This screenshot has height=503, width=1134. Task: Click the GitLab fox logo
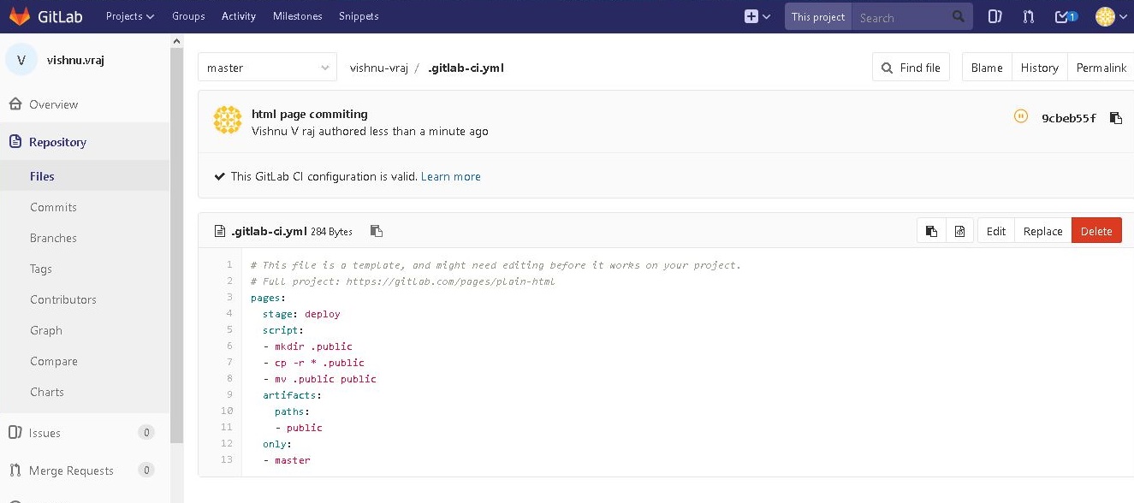click(x=19, y=16)
